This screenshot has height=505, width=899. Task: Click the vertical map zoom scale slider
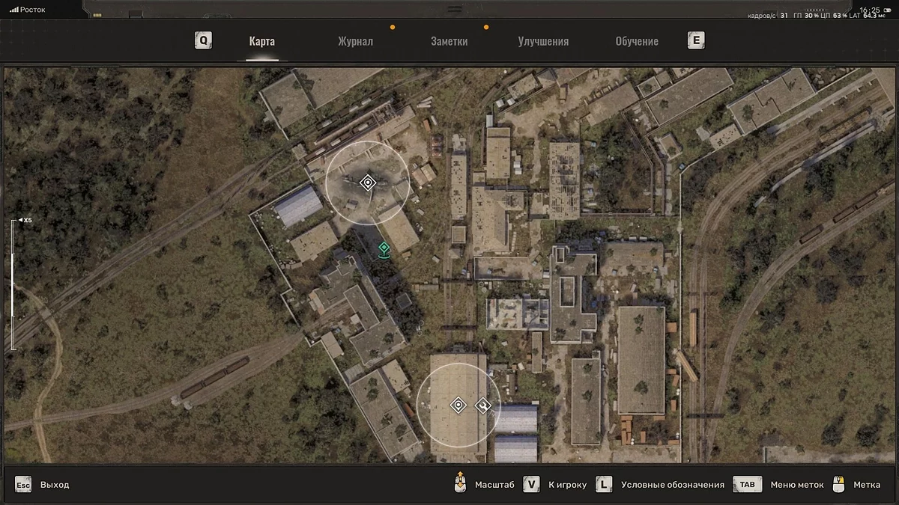13,284
